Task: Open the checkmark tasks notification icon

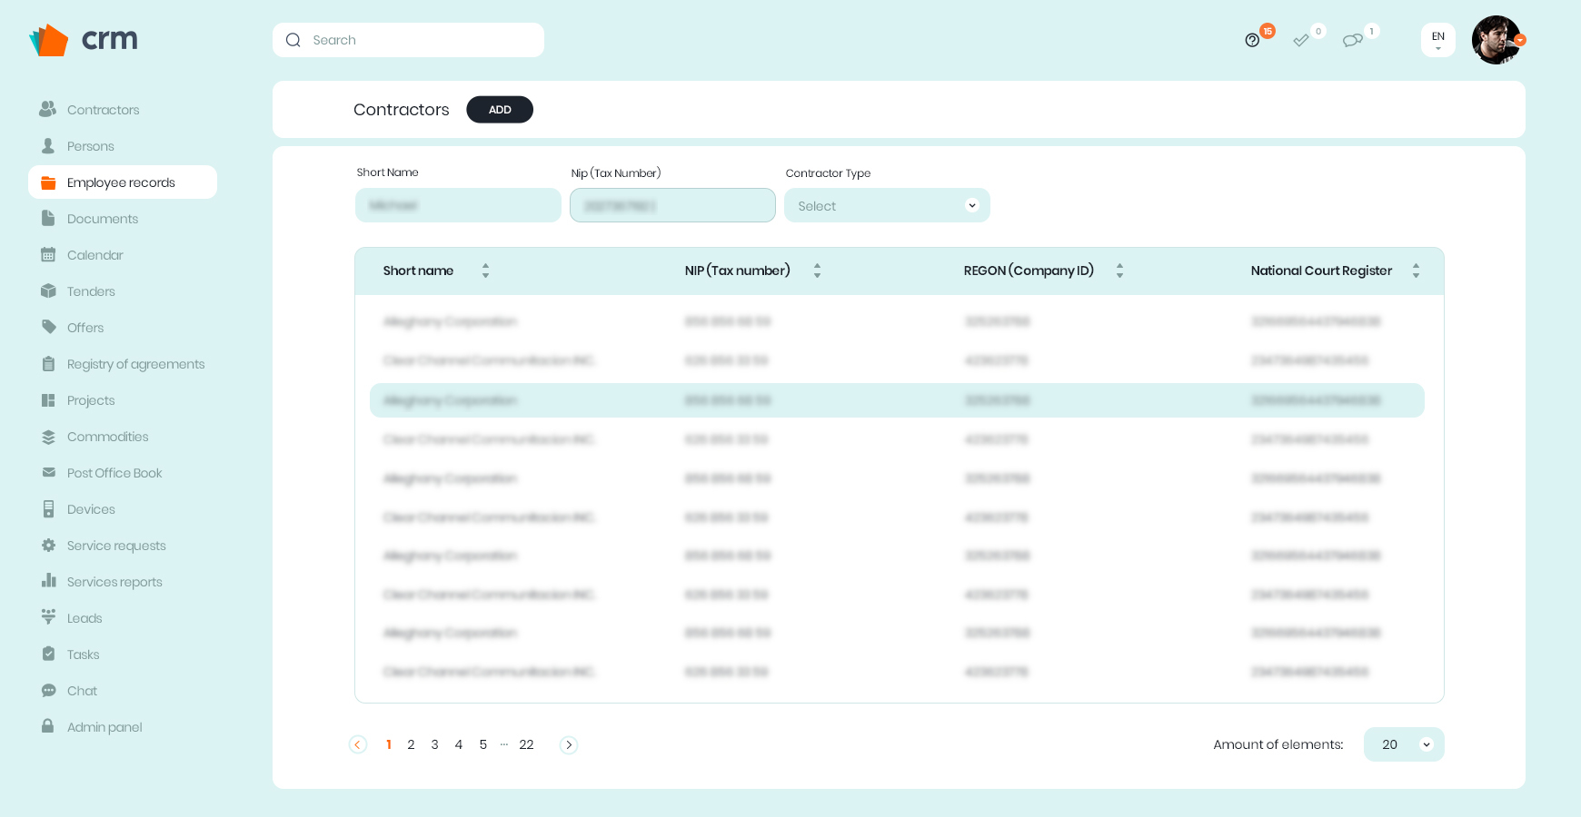Action: (x=1301, y=40)
